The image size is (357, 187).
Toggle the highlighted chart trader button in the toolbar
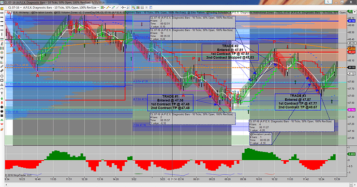(x=133, y=8)
